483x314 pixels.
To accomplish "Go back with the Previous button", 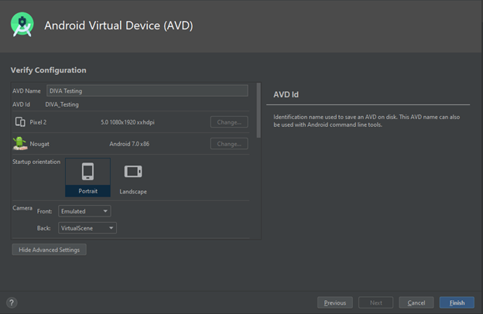I will (335, 302).
